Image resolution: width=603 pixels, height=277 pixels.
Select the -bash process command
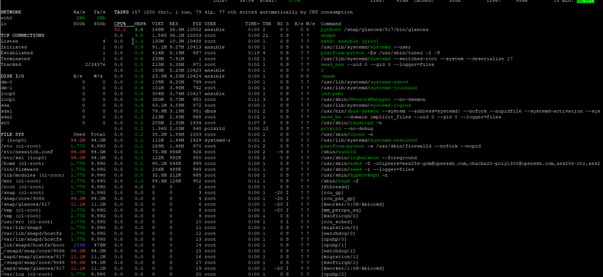pyautogui.click(x=327, y=76)
